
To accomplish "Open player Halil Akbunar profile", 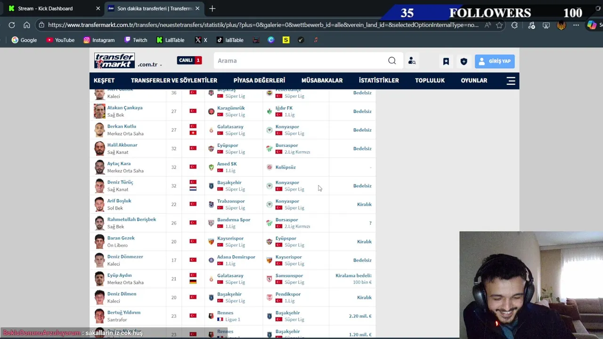I will [x=122, y=145].
